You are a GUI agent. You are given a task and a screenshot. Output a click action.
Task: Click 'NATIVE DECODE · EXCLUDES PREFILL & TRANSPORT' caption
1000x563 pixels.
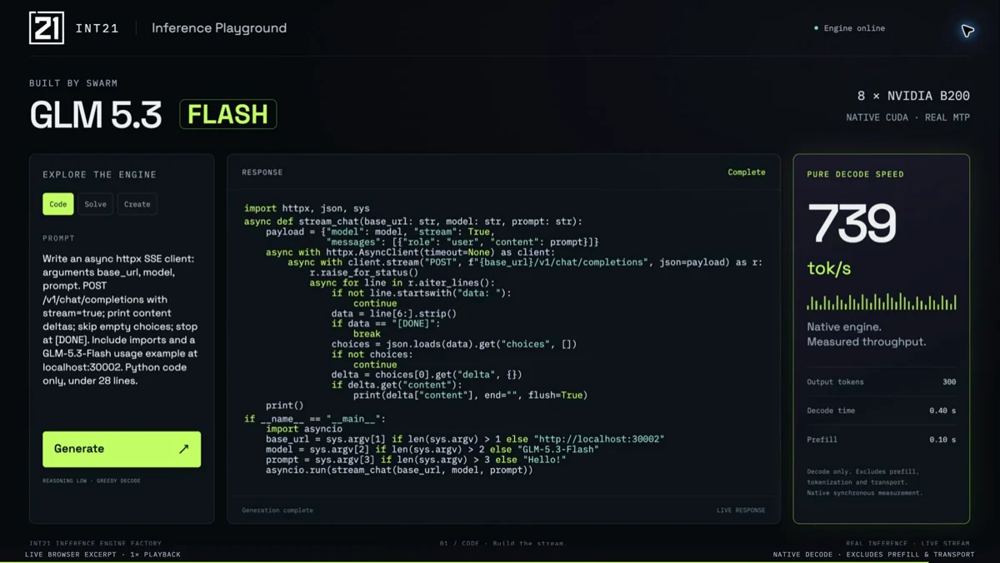873,555
